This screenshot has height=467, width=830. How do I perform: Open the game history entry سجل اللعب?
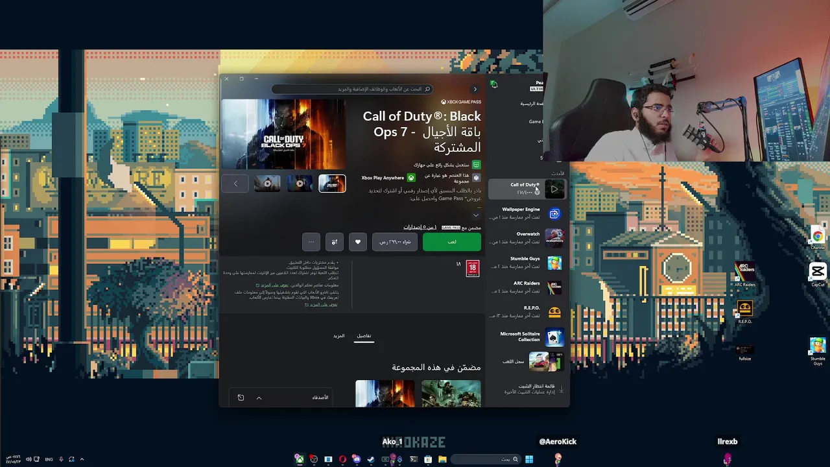click(x=526, y=361)
